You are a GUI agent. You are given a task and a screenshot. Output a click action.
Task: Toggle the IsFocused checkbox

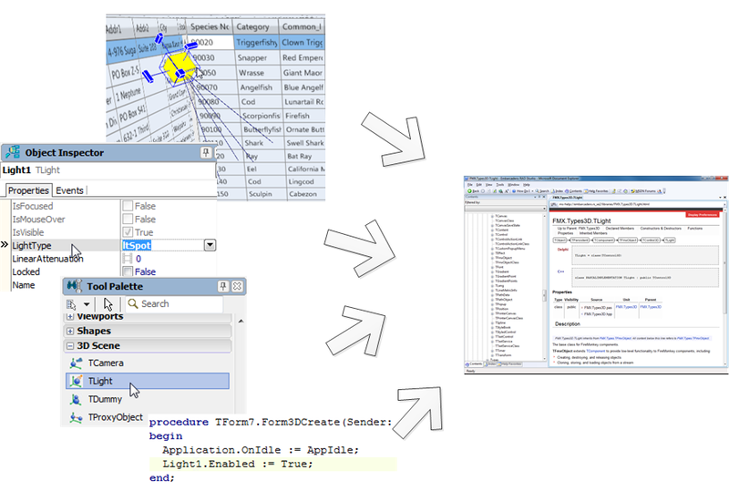point(128,206)
